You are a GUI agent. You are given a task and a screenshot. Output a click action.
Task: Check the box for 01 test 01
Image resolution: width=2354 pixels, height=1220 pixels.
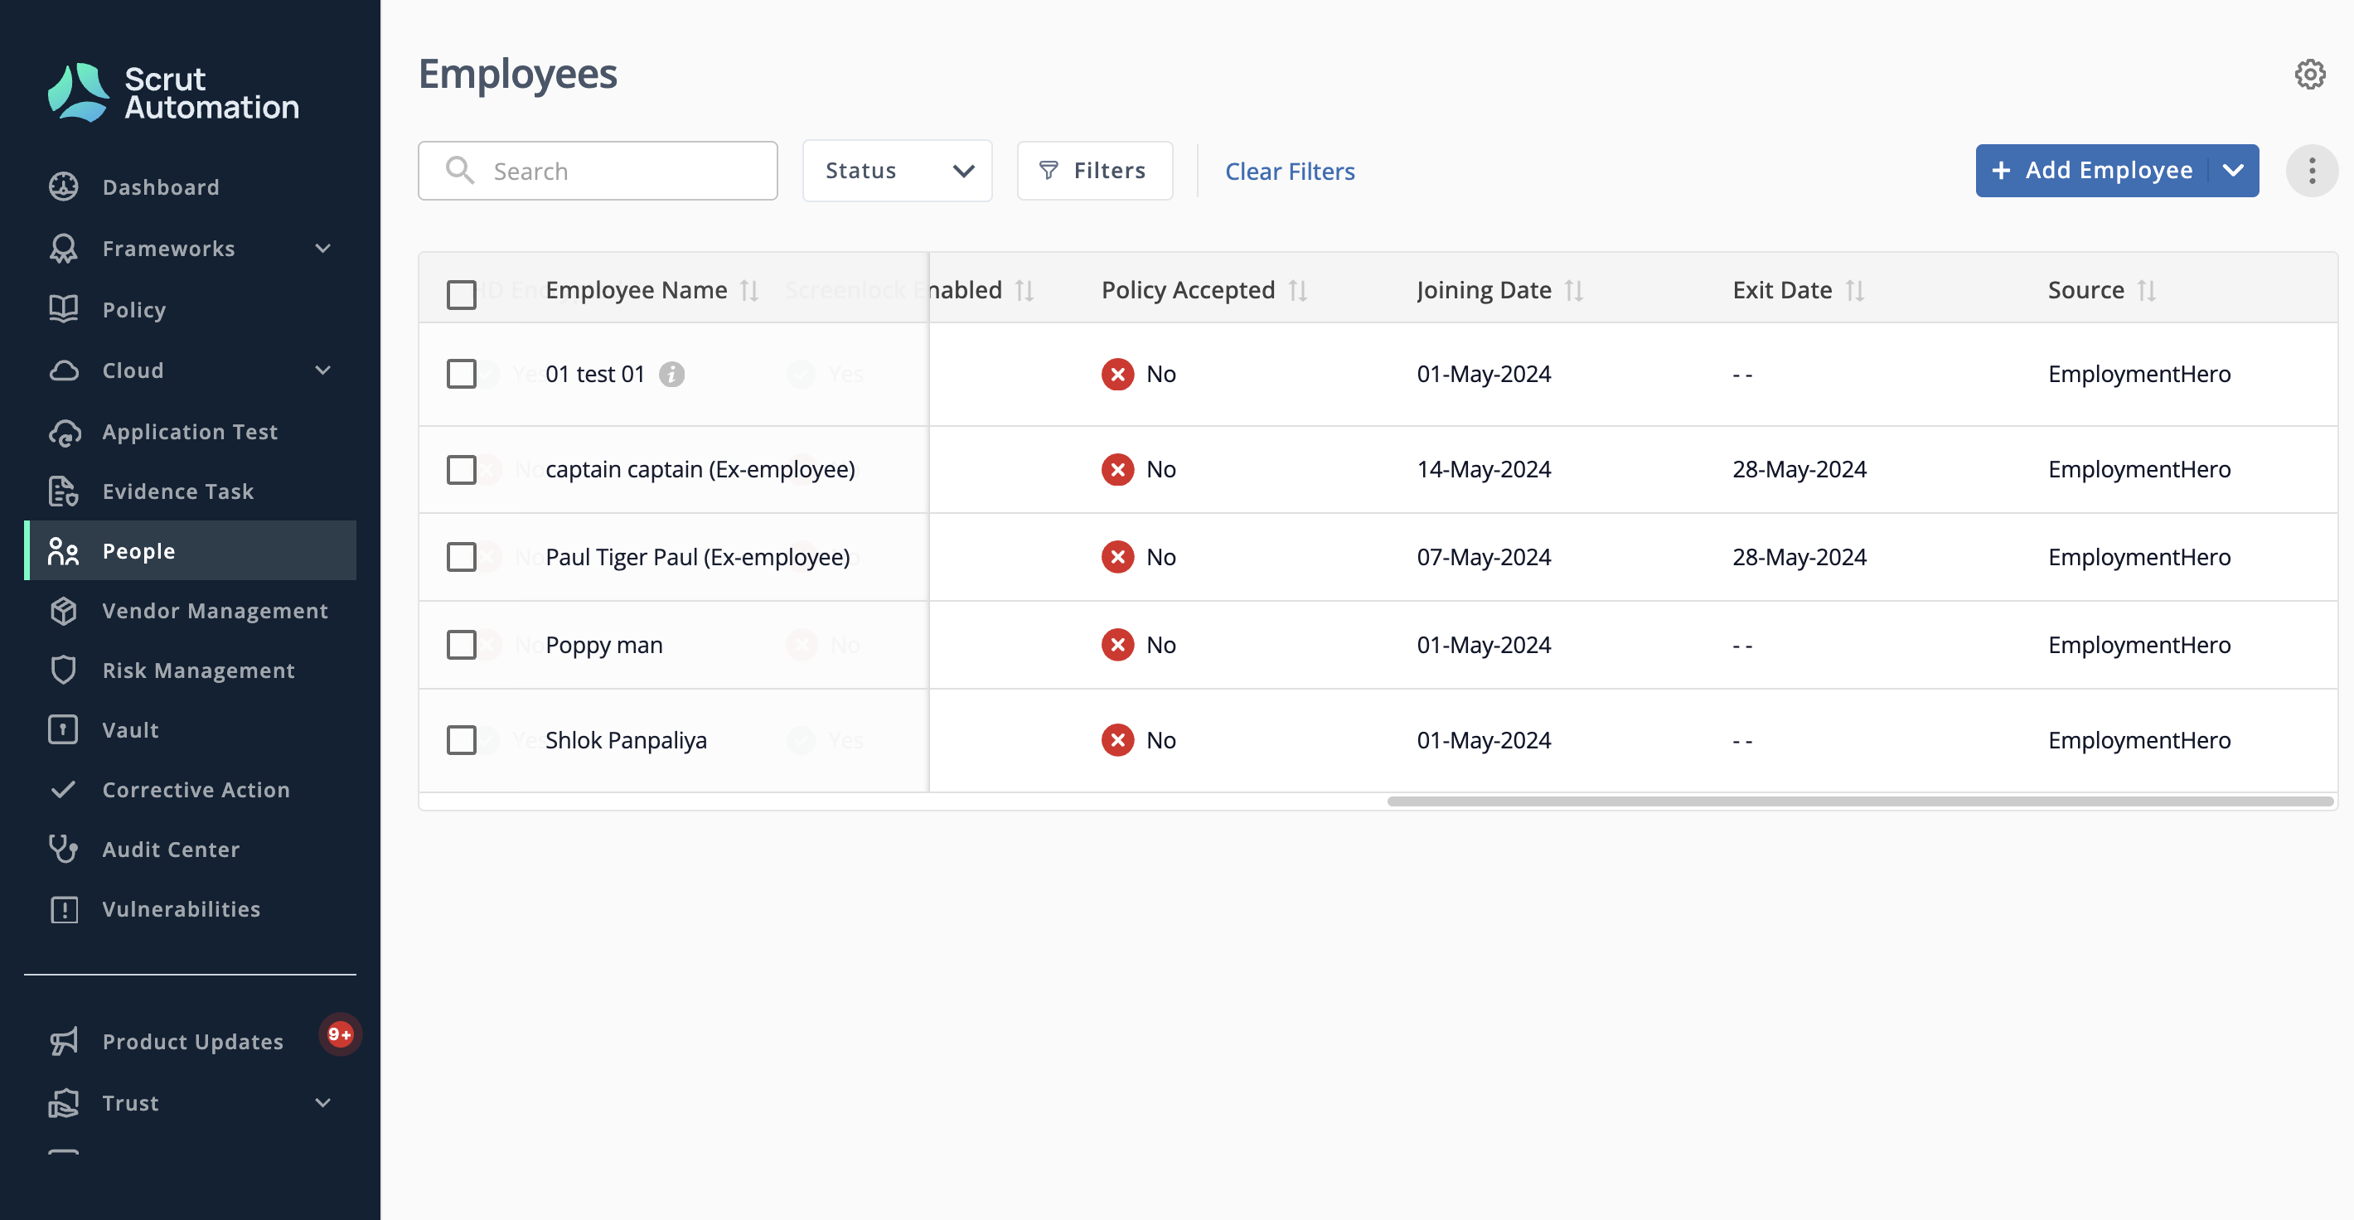[462, 374]
